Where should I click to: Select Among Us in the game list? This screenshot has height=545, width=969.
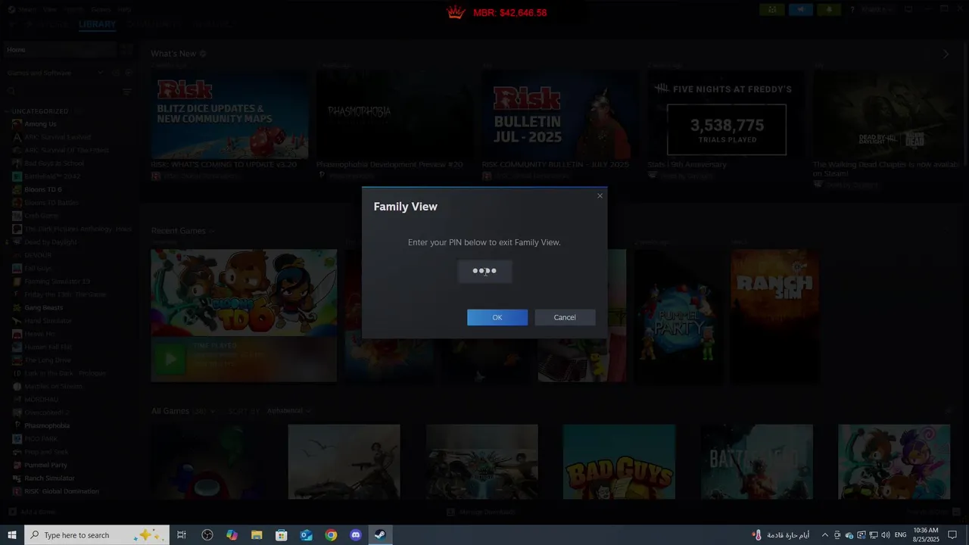coord(40,124)
